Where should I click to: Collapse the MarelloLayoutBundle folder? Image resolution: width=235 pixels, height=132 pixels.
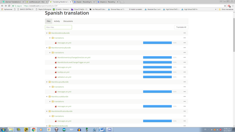pyautogui.click(x=47, y=82)
